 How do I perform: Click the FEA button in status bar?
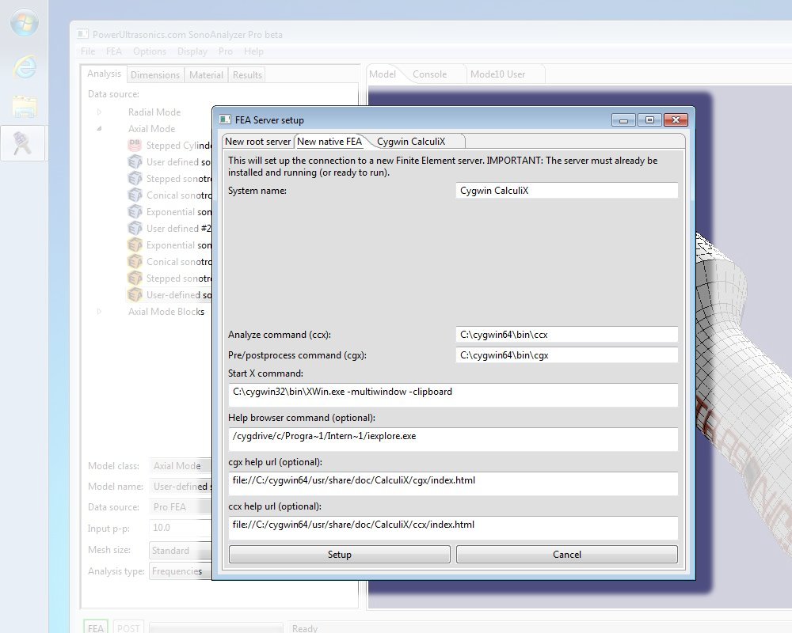point(96,627)
